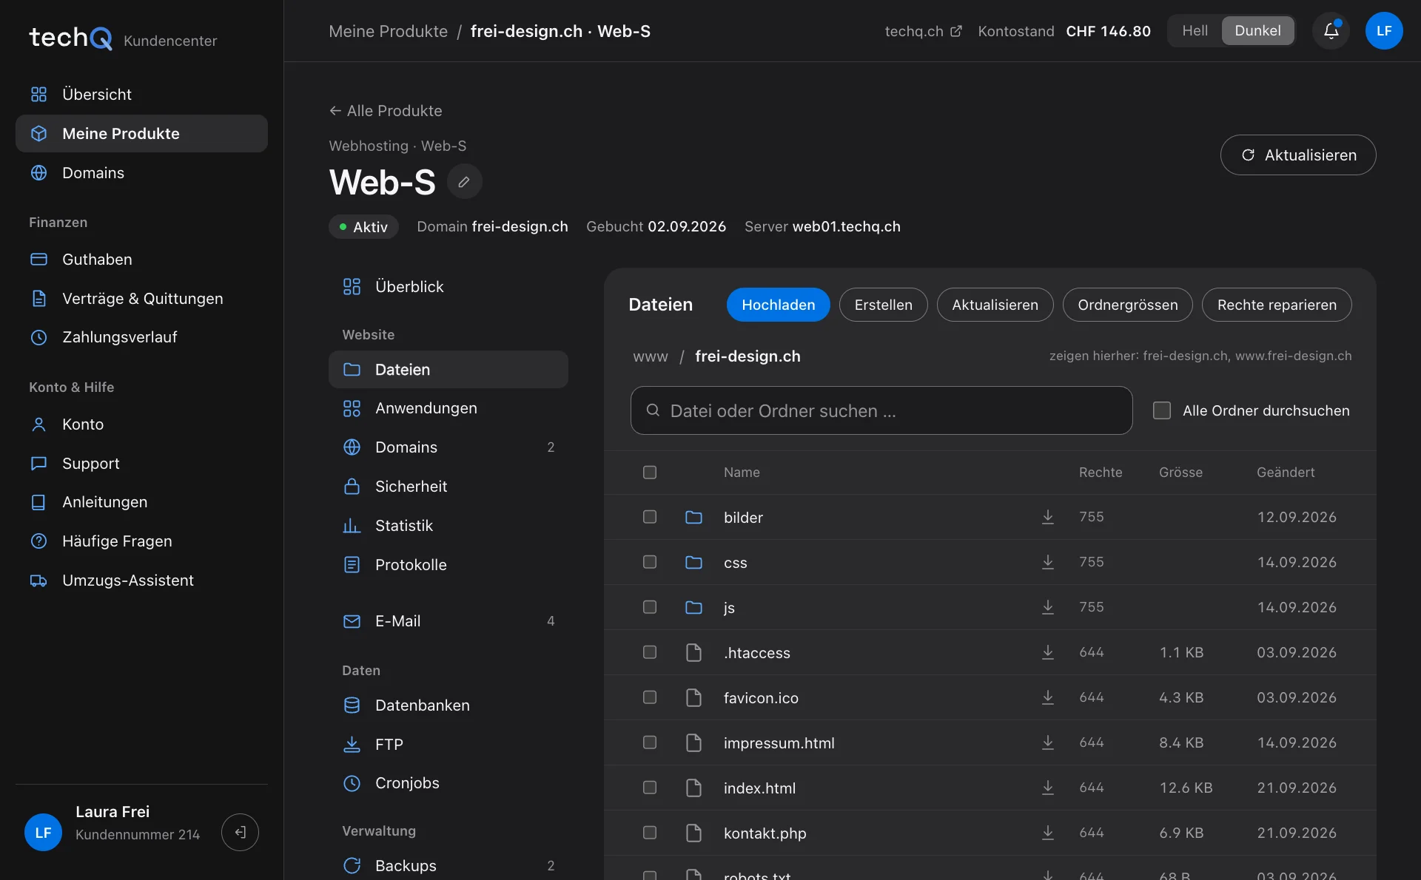Go to Guthaben

coord(141,260)
